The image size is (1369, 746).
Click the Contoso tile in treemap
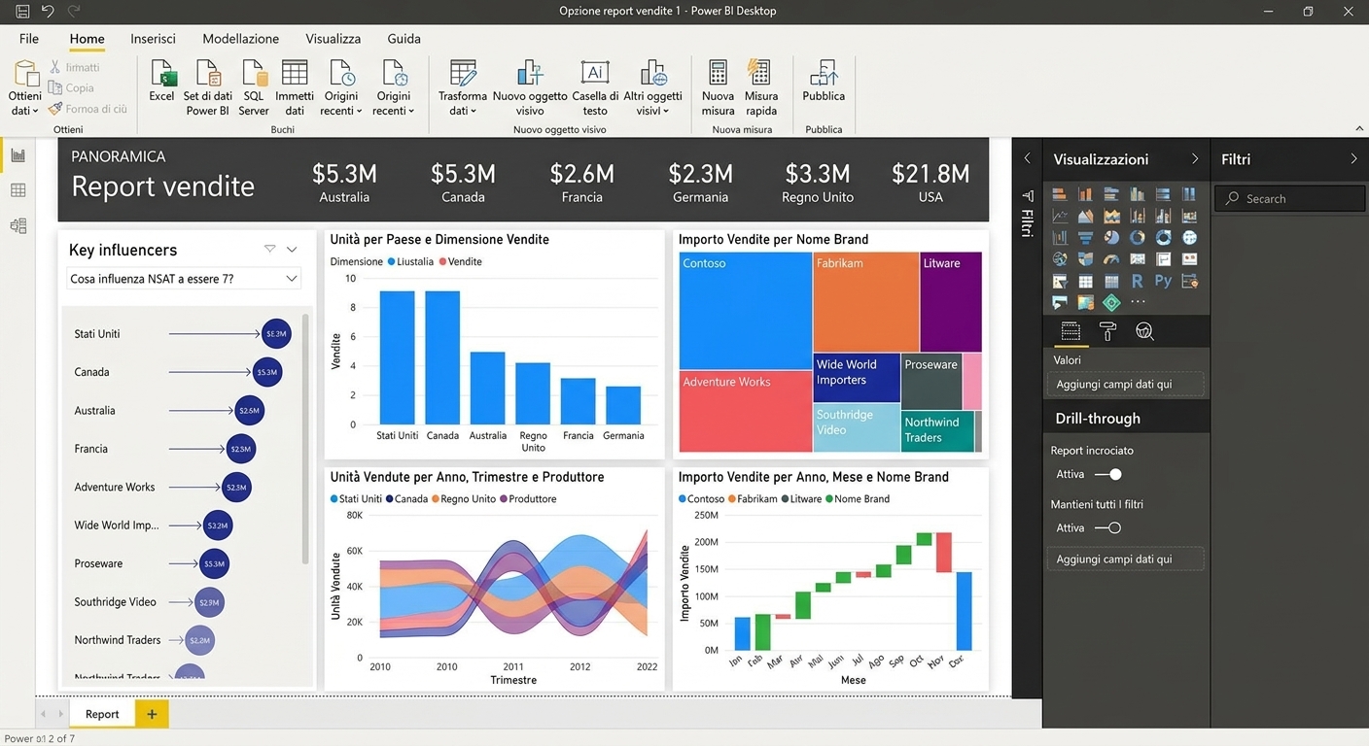coord(745,311)
